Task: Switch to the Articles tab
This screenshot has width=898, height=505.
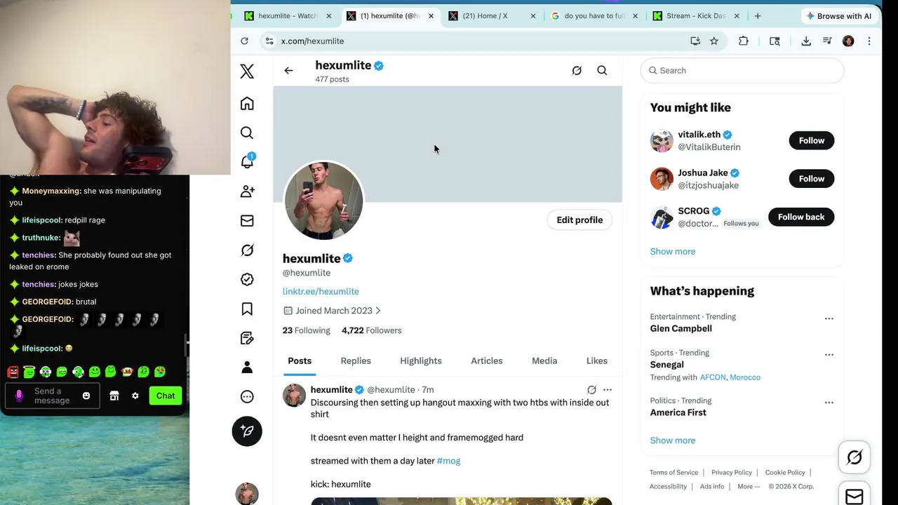Action: pos(487,361)
